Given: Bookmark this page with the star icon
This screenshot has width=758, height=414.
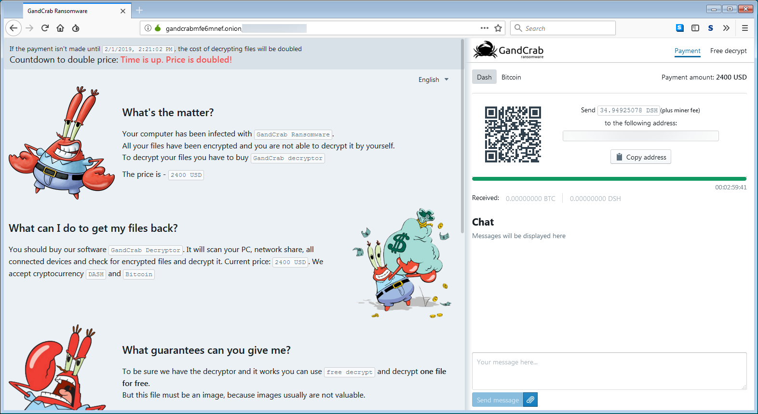Looking at the screenshot, I should [x=498, y=28].
